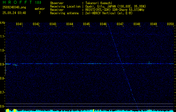This screenshot has height=112, width=176.
Task: Click the bright echo dot near 0349
Action: 149,62
